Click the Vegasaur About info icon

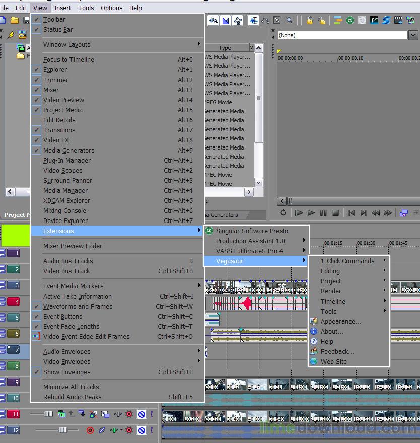pos(314,331)
